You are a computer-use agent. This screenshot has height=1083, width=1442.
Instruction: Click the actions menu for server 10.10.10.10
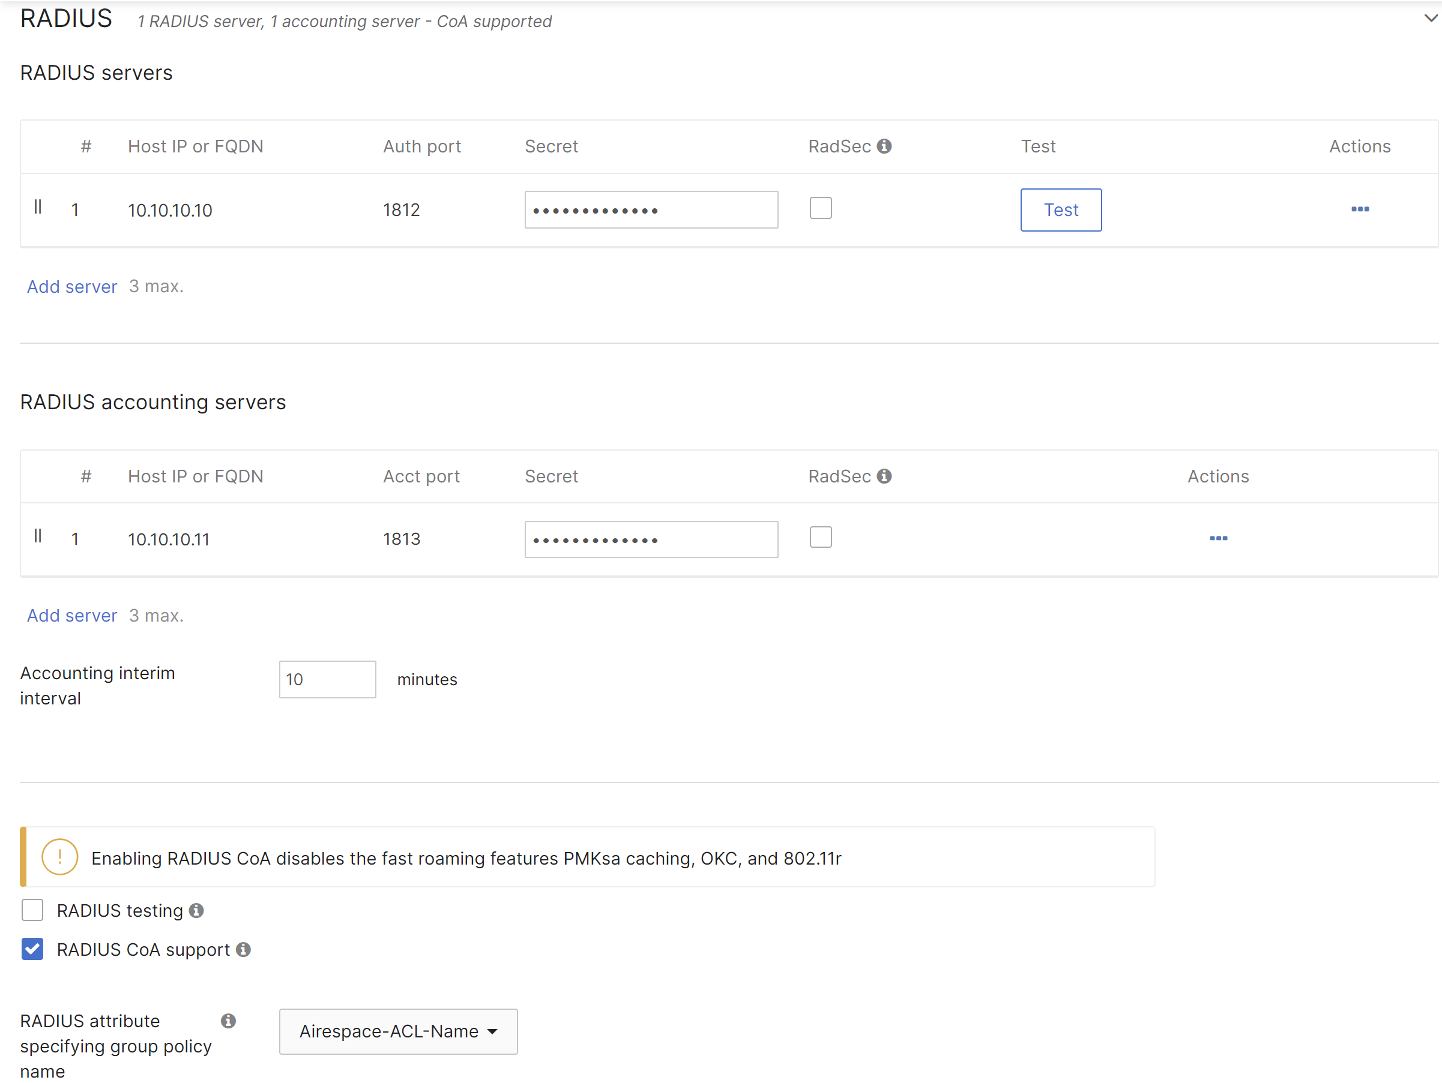point(1360,210)
